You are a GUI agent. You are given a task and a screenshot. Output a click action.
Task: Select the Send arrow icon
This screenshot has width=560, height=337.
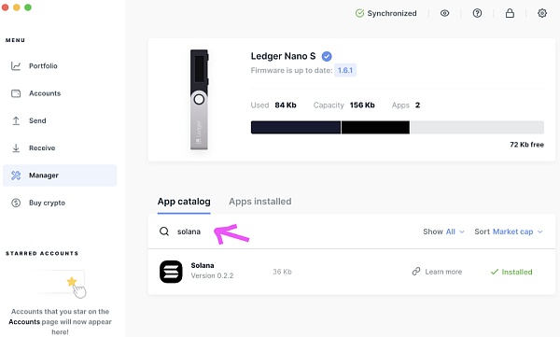16,120
